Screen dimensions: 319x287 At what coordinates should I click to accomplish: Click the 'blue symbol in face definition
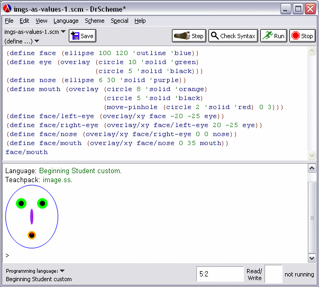pos(181,53)
